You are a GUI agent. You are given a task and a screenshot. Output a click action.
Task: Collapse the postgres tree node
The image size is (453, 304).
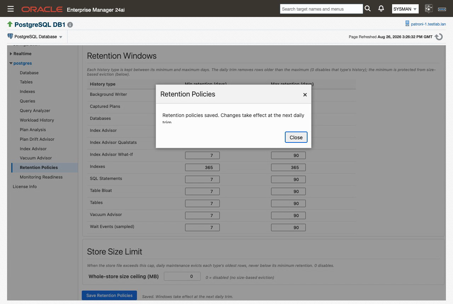(x=11, y=63)
